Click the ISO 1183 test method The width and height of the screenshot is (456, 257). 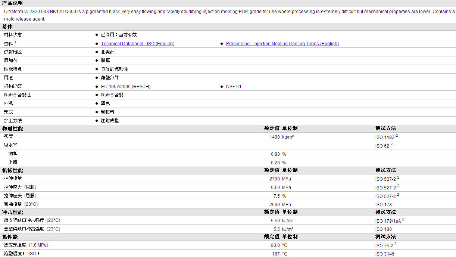[x=385, y=137]
